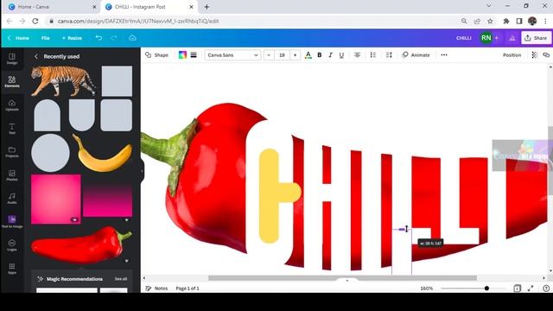Image resolution: width=553 pixels, height=311 pixels.
Task: Change text alignment
Action: pos(357,55)
